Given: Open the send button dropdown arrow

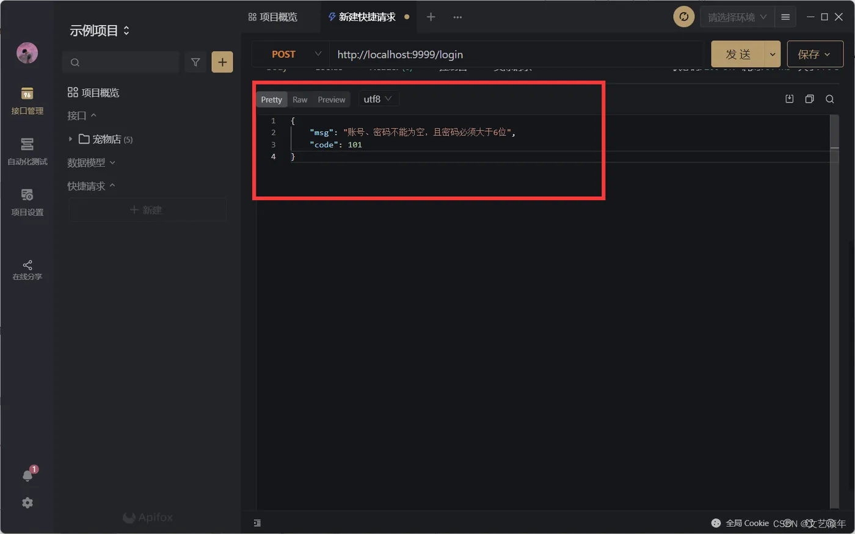Looking at the screenshot, I should coord(773,54).
